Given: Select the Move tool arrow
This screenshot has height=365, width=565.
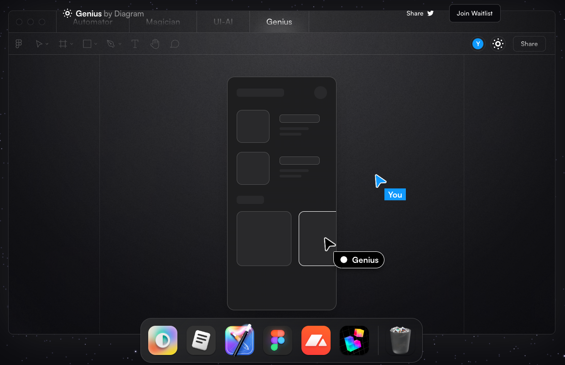Looking at the screenshot, I should [39, 44].
